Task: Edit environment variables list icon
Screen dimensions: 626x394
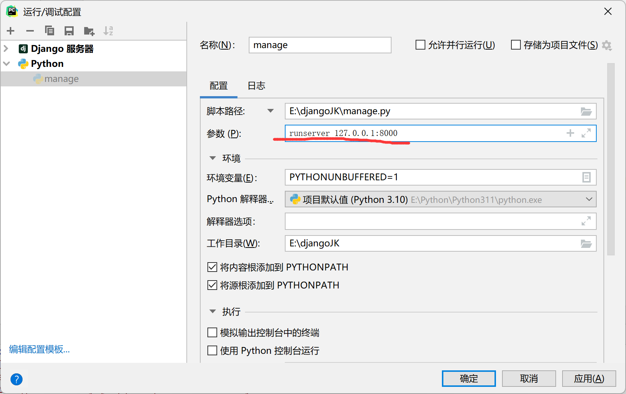Action: click(x=587, y=177)
